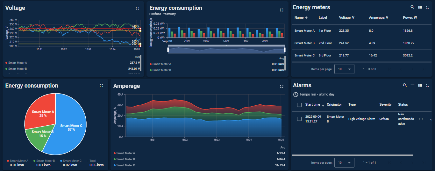Search alarms using the magnifier icon
435x171 pixels.
point(405,85)
